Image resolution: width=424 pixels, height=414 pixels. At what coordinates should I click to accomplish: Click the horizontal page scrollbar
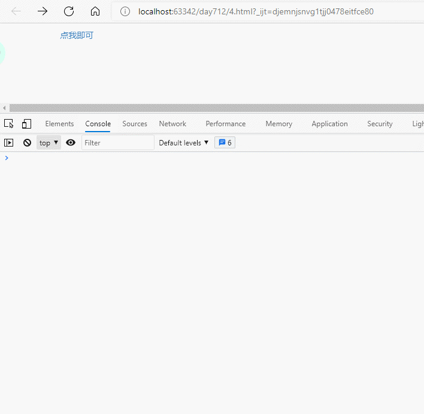pos(217,108)
